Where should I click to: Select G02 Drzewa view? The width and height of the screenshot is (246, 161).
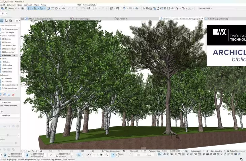(x=6, y=42)
